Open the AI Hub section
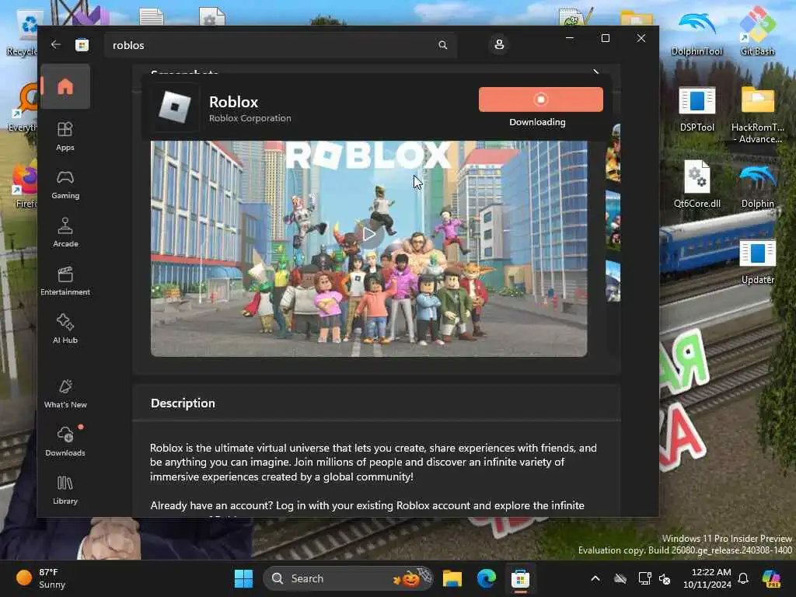The height and width of the screenshot is (597, 796). pyautogui.click(x=65, y=330)
